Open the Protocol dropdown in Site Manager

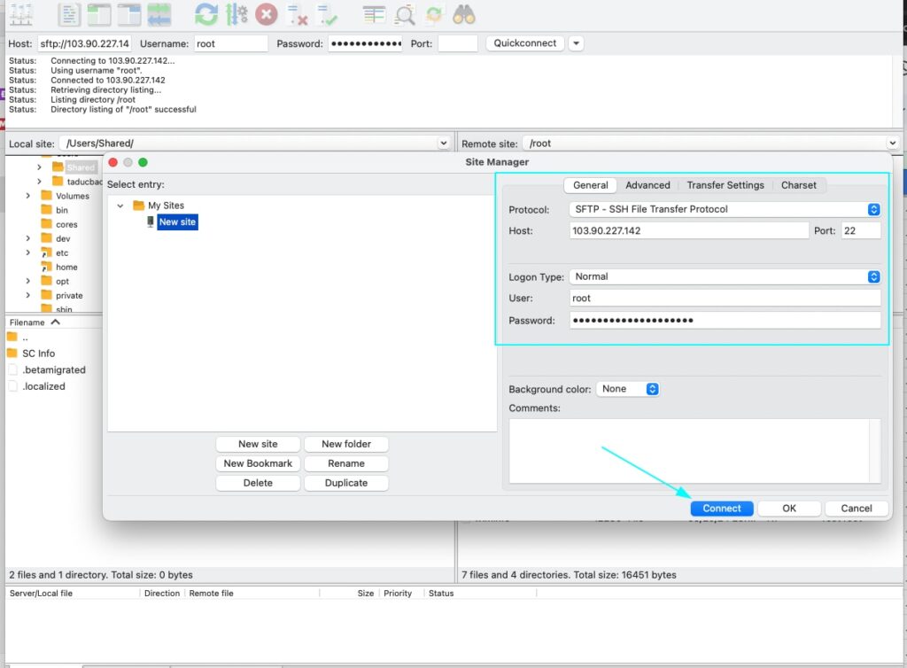(873, 210)
